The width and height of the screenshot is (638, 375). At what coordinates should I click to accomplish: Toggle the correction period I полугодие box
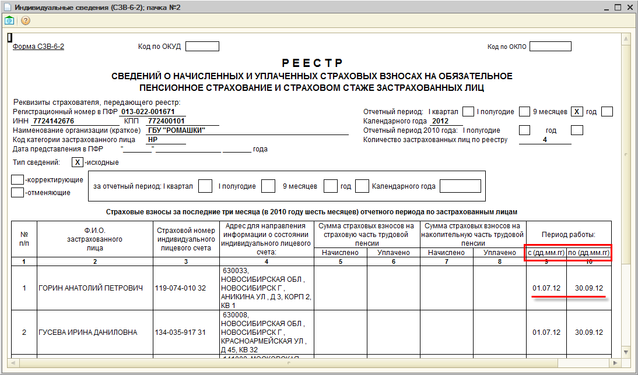point(268,186)
